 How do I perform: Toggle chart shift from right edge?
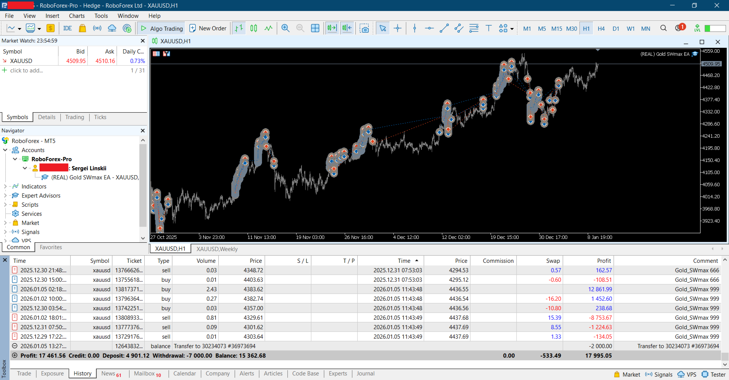coord(347,28)
